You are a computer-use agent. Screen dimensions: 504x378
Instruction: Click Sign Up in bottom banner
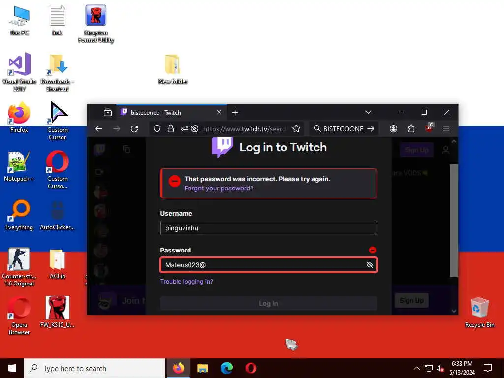coord(411,300)
